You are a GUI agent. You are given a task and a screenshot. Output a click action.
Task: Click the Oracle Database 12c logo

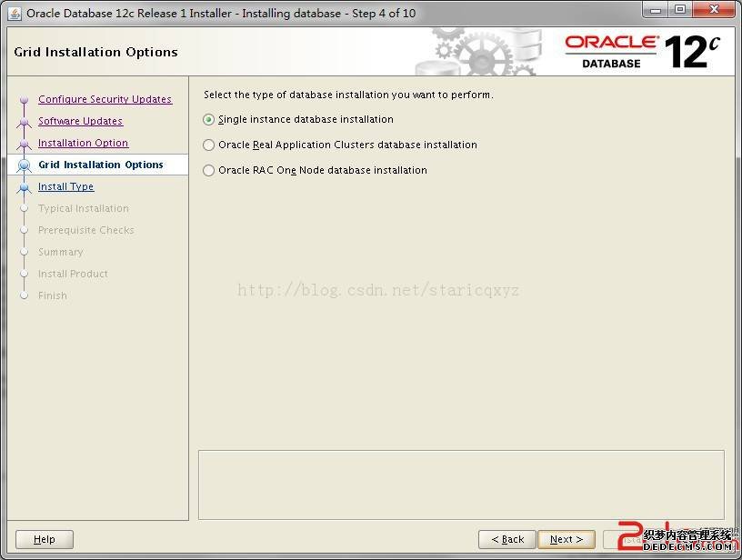coord(642,52)
